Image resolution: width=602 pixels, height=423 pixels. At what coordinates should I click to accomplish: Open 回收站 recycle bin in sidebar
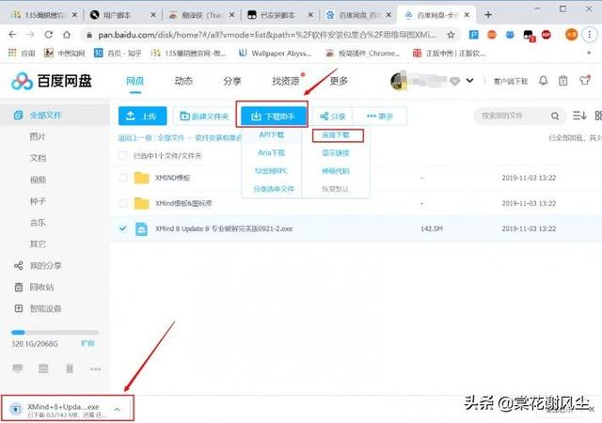tap(41, 287)
